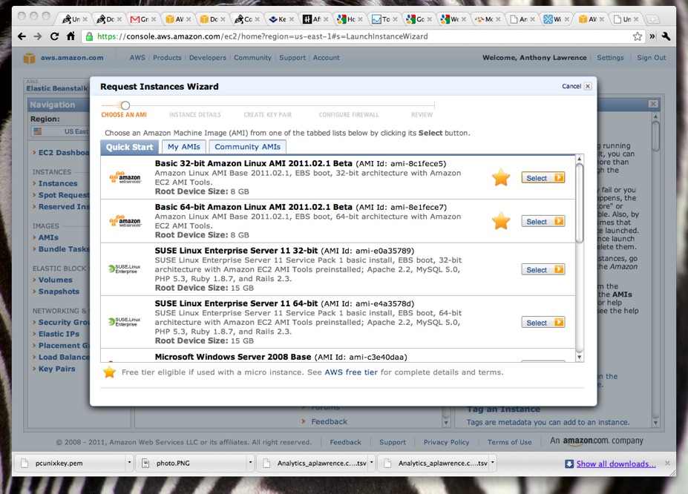Open dropdown of first Analytics tsv download
The height and width of the screenshot is (494, 688).
[372, 462]
